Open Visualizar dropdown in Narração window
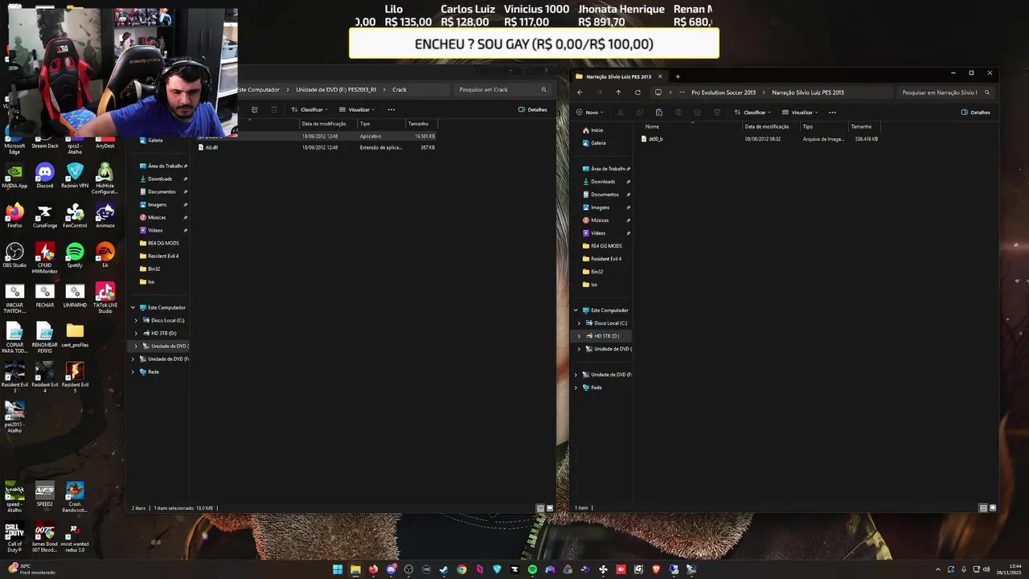Screen dimensions: 1029x579 (800, 113)
